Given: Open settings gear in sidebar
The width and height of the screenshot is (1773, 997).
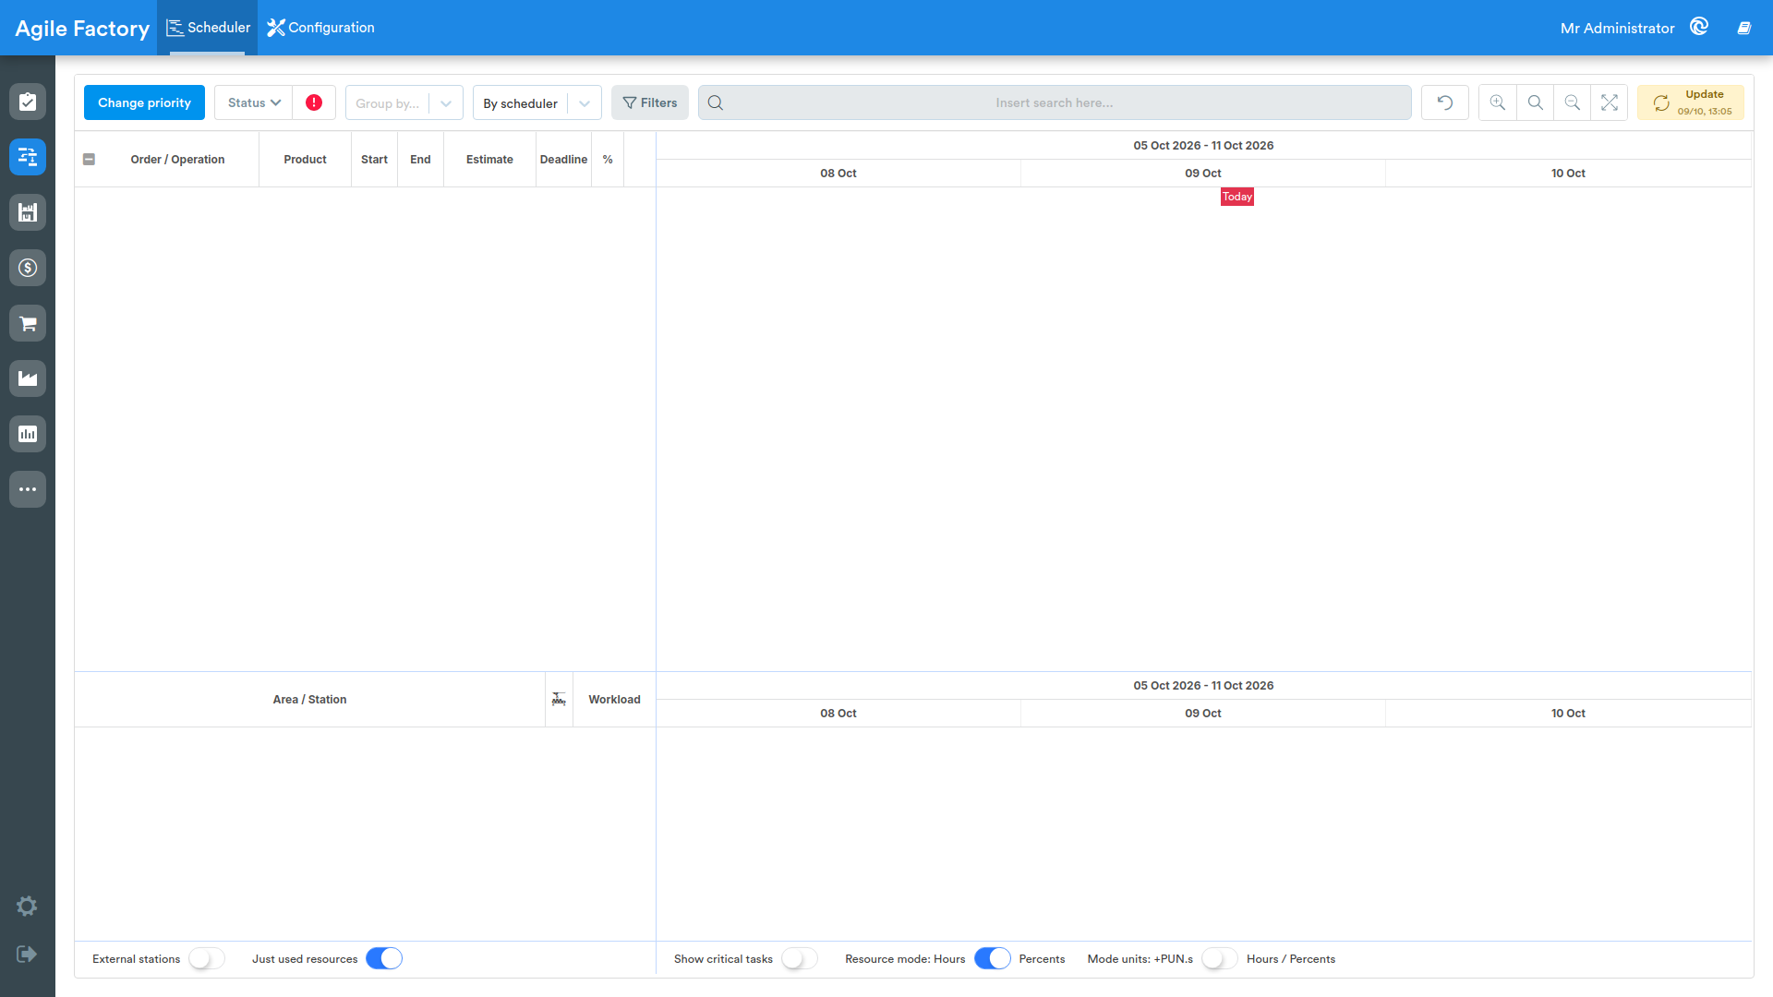Looking at the screenshot, I should click(x=27, y=907).
